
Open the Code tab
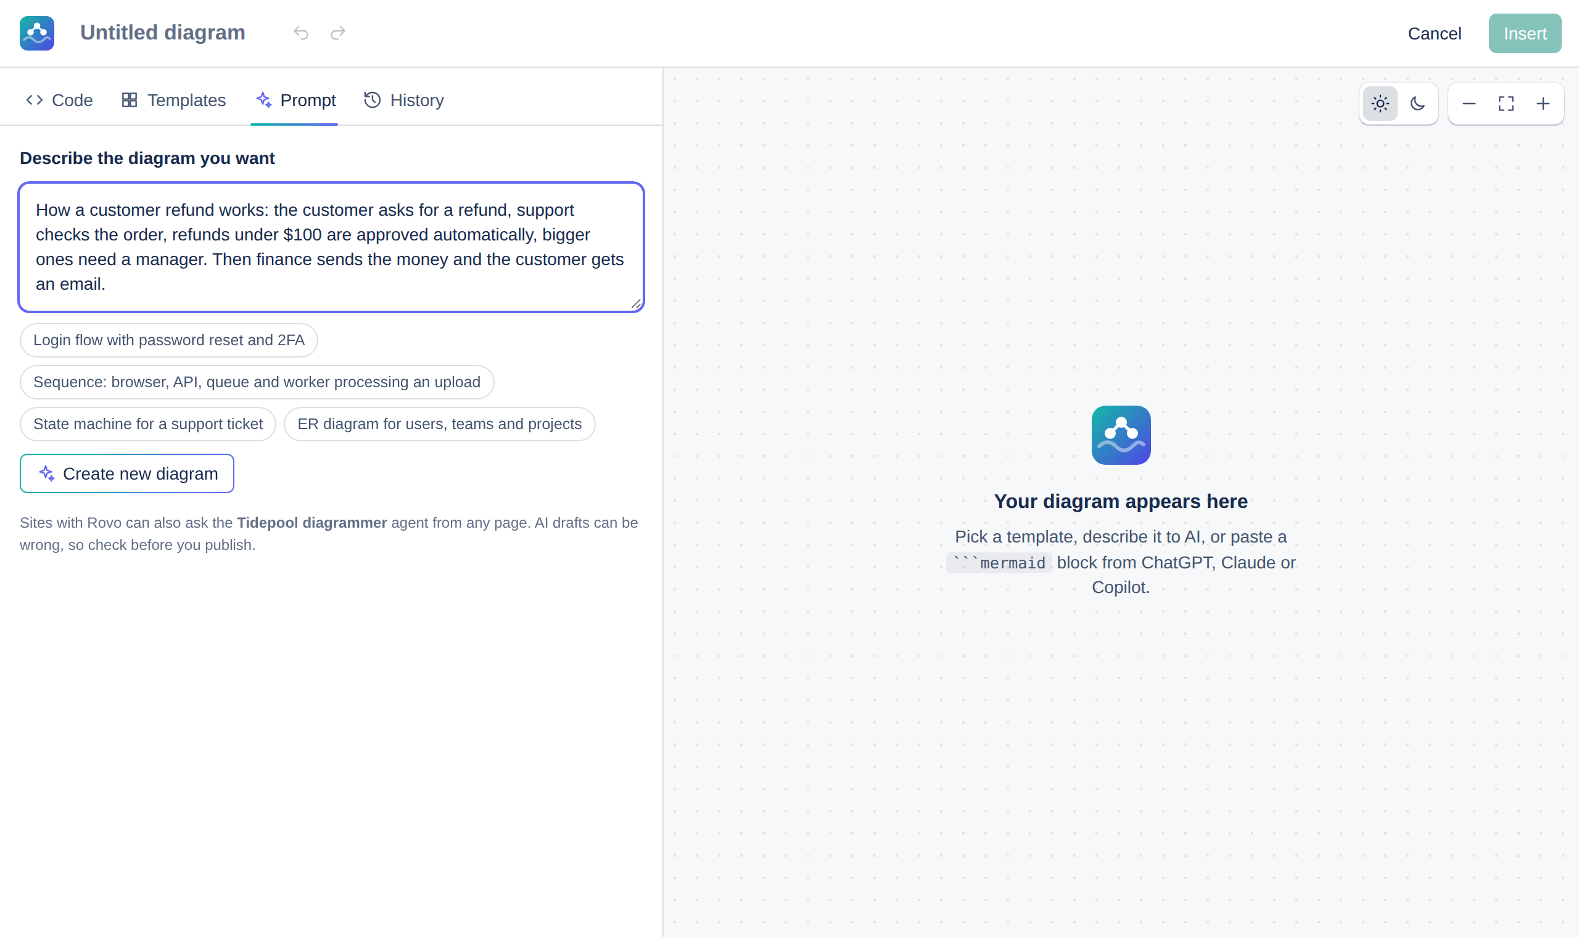point(59,100)
